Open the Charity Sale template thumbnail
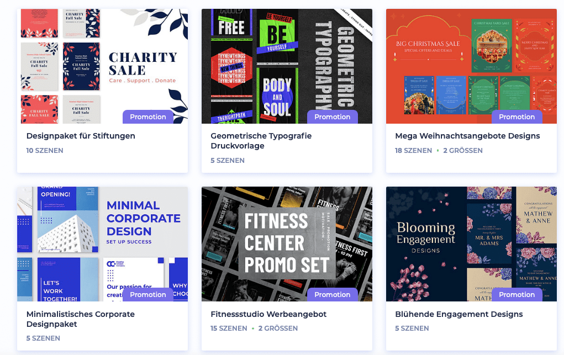 coord(103,66)
